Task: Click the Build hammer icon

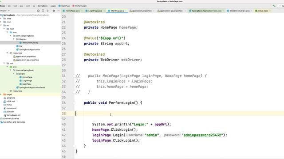Action: tap(274, 6)
